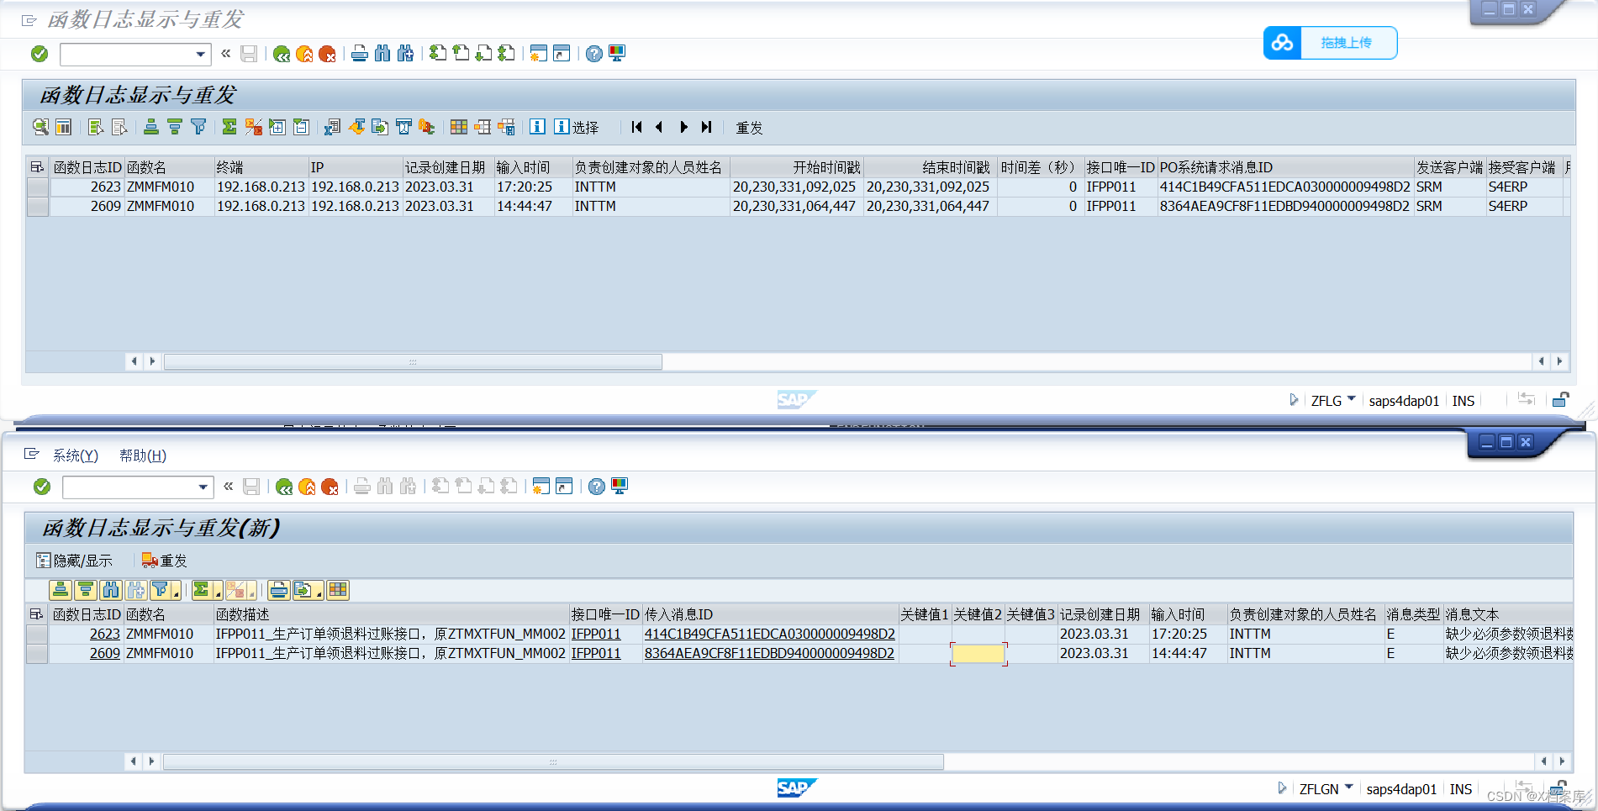This screenshot has height=811, width=1598.
Task: Expand status bar triangle beside ZFLG
Action: click(1294, 400)
